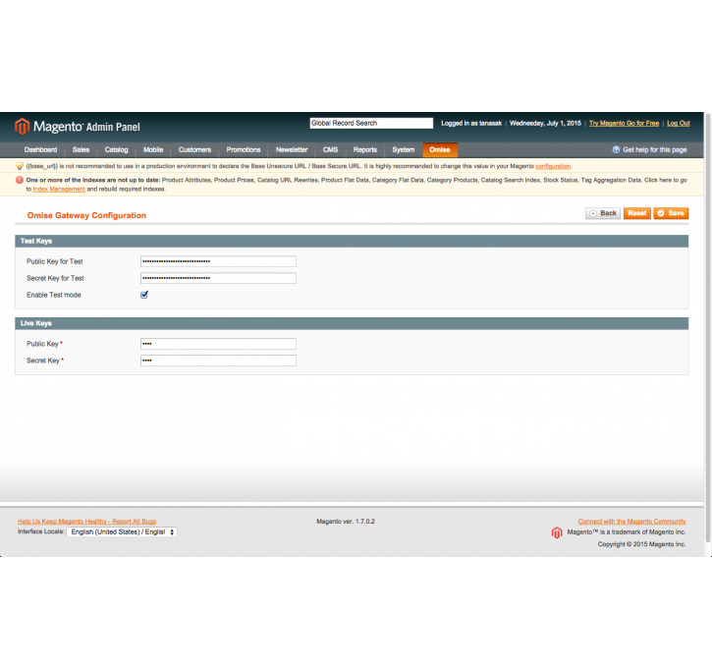Click the red index warning icon
Screen dimensions: 712x668
20,181
